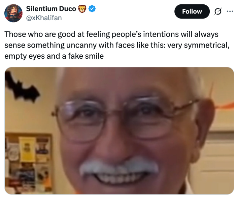Open the Grok slashed-circle icon

[218, 11]
